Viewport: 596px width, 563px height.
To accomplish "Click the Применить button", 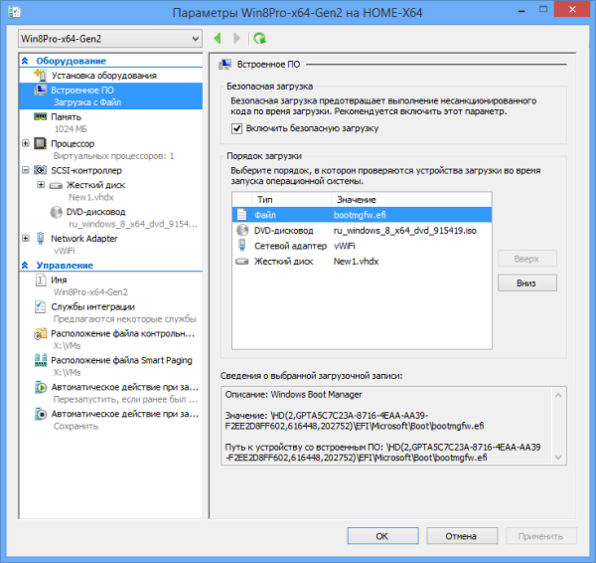I will point(541,536).
